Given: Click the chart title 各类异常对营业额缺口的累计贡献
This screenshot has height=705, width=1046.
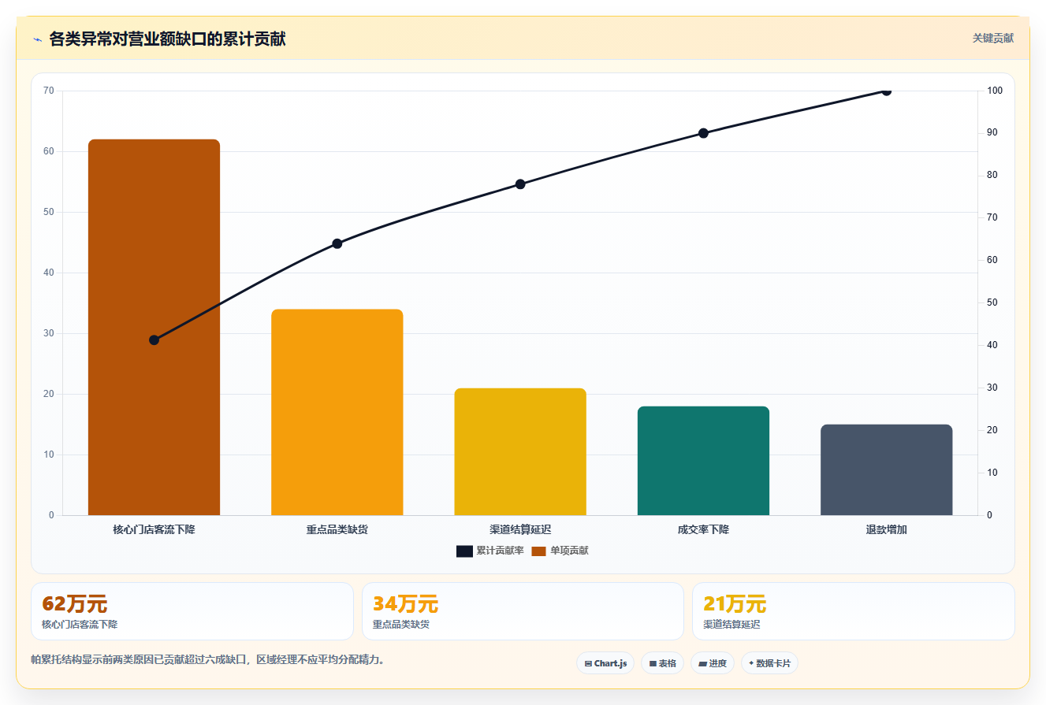Looking at the screenshot, I should pos(167,39).
